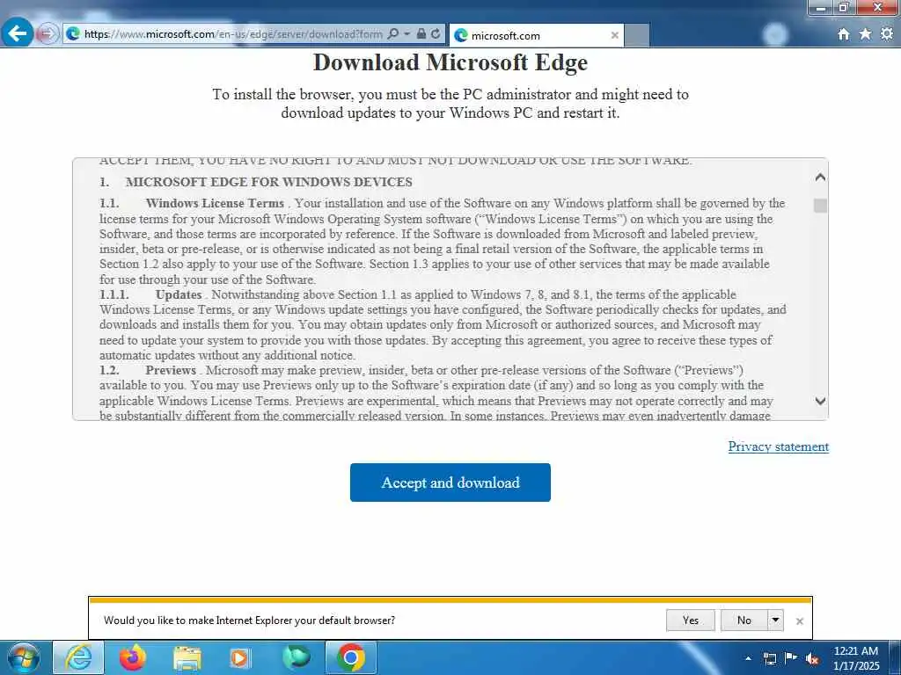The width and height of the screenshot is (901, 675).
Task: Go back with the browser Back arrow
Action: [18, 33]
